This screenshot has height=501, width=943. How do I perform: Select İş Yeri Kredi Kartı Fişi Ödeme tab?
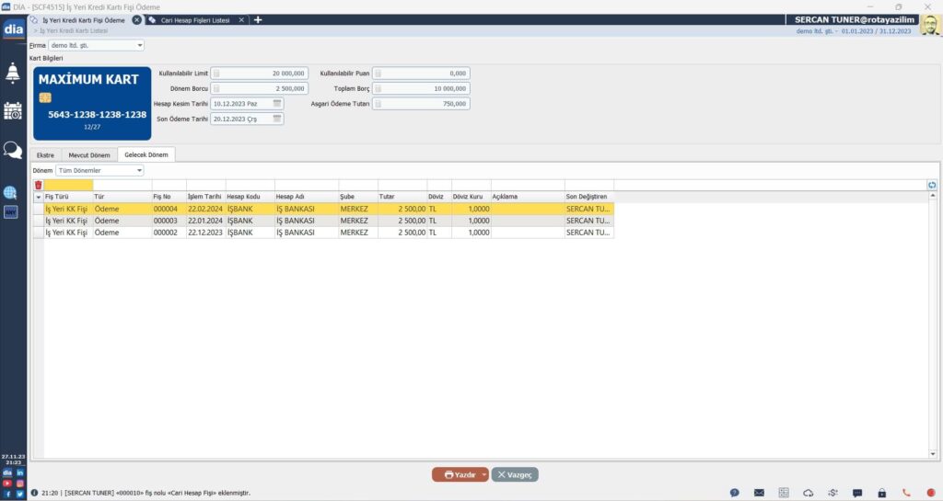click(83, 20)
